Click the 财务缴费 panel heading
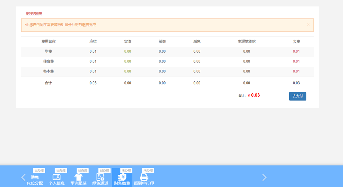Image resolution: width=343 pixels, height=187 pixels. pos(34,14)
